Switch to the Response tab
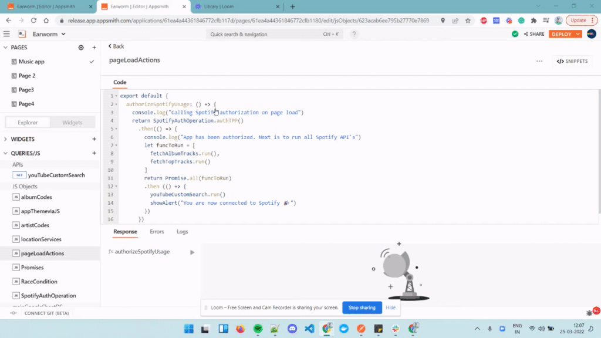The image size is (601, 338). tap(125, 231)
